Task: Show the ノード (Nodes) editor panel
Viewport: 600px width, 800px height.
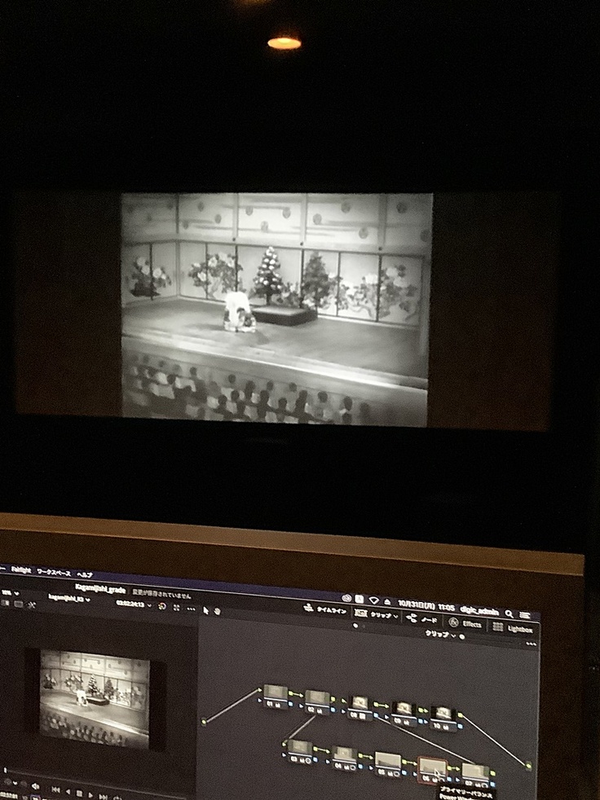Action: click(421, 619)
